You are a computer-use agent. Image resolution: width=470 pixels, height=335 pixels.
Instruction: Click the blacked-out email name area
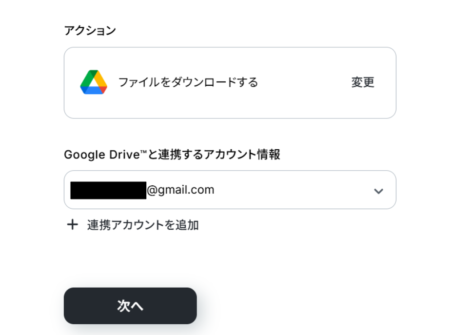(108, 190)
